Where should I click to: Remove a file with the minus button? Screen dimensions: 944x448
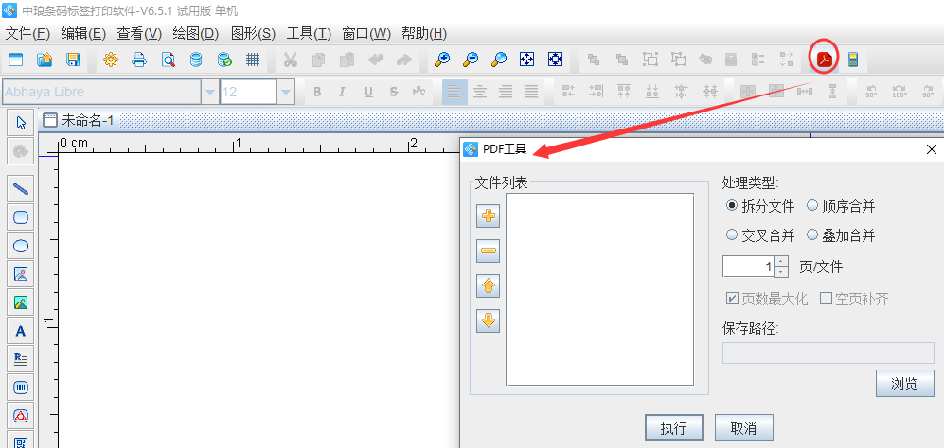tap(489, 250)
